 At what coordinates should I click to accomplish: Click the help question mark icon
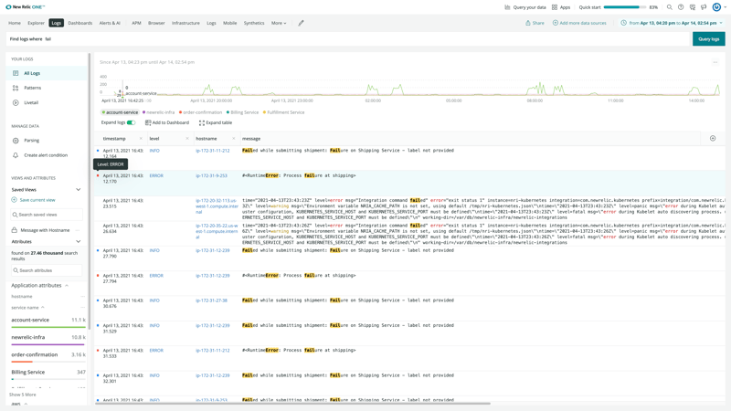click(681, 7)
